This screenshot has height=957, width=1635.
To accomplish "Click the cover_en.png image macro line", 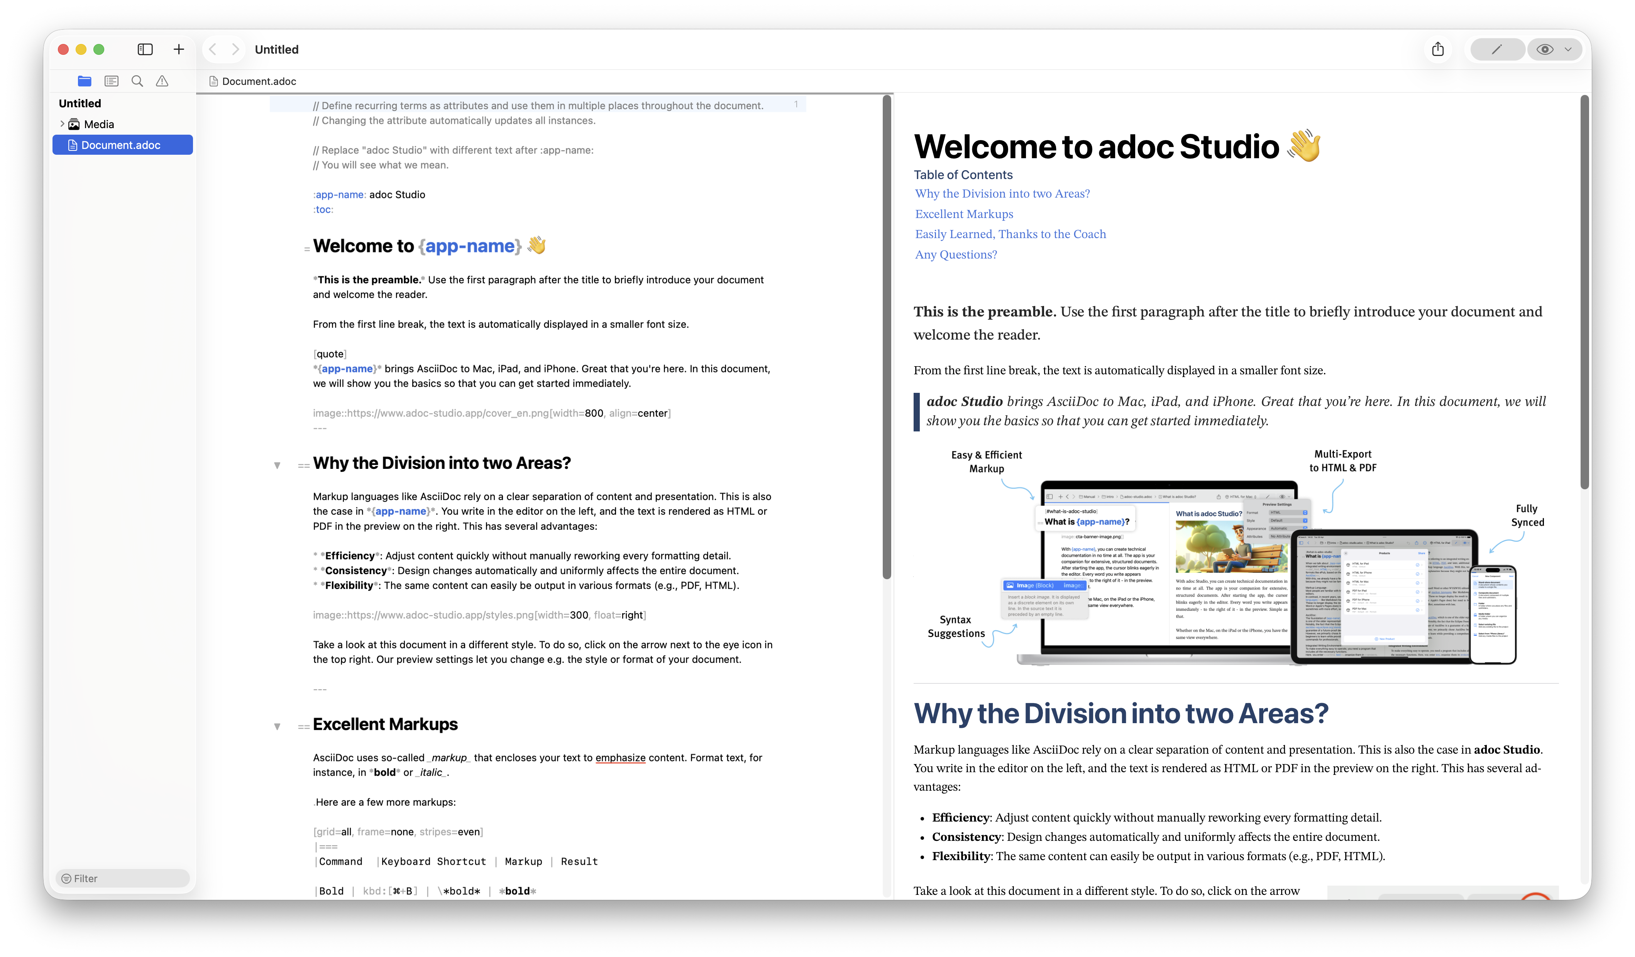I will point(492,413).
